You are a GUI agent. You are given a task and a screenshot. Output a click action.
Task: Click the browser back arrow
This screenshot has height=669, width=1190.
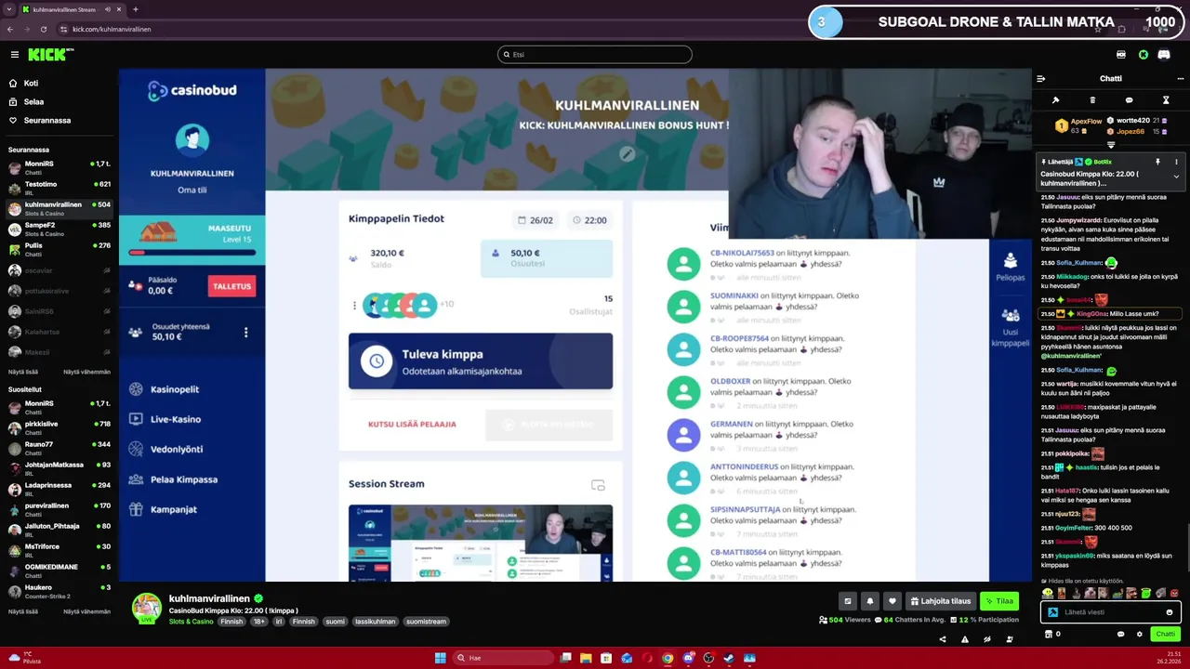point(10,29)
